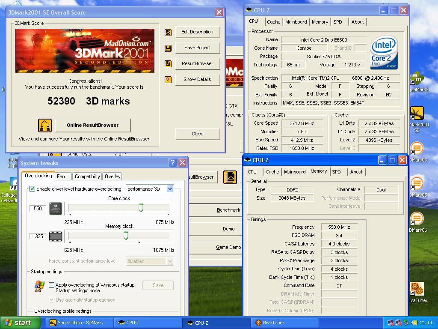The height and width of the screenshot is (329, 438).
Task: Click the 3DMark2001 SE banner image
Action: click(85, 51)
